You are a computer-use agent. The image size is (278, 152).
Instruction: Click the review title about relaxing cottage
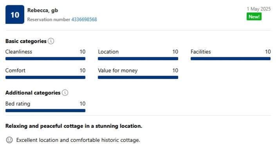coord(74,126)
